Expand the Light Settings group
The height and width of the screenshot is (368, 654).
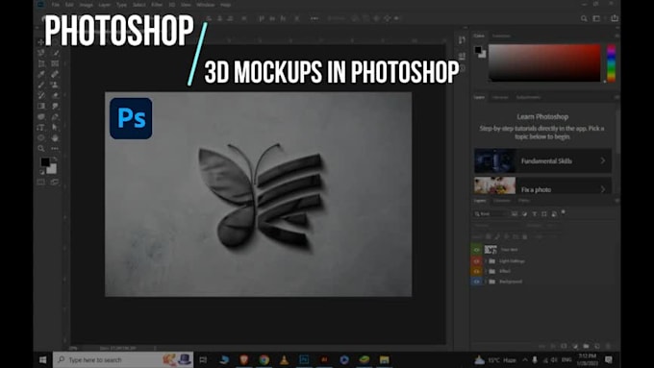click(x=486, y=261)
